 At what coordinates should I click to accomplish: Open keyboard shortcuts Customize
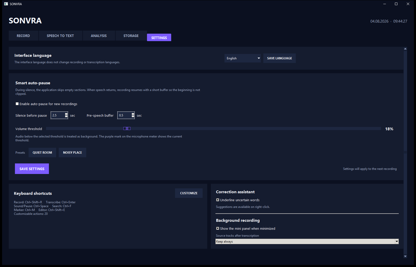[189, 193]
